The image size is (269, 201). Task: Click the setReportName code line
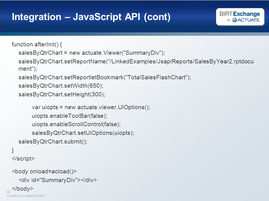click(x=136, y=65)
